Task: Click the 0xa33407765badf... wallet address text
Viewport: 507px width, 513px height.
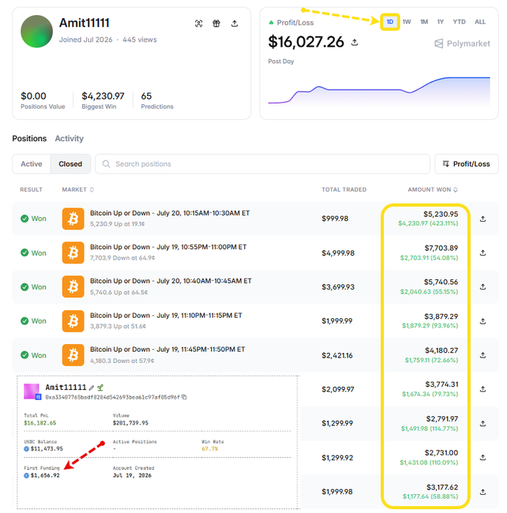Action: point(112,397)
